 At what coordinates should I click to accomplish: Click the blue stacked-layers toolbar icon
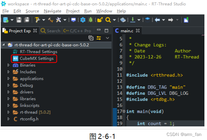click(x=147, y=20)
